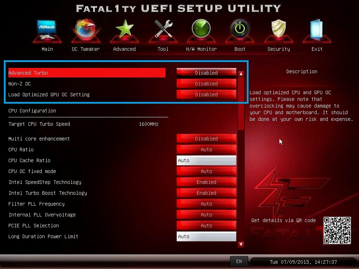Click the Description heading
This screenshot has height=269, width=359.
(302, 71)
